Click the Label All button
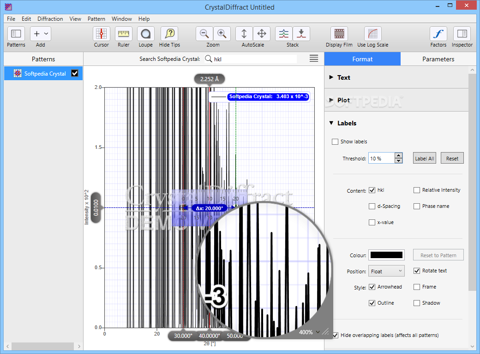 (x=425, y=159)
